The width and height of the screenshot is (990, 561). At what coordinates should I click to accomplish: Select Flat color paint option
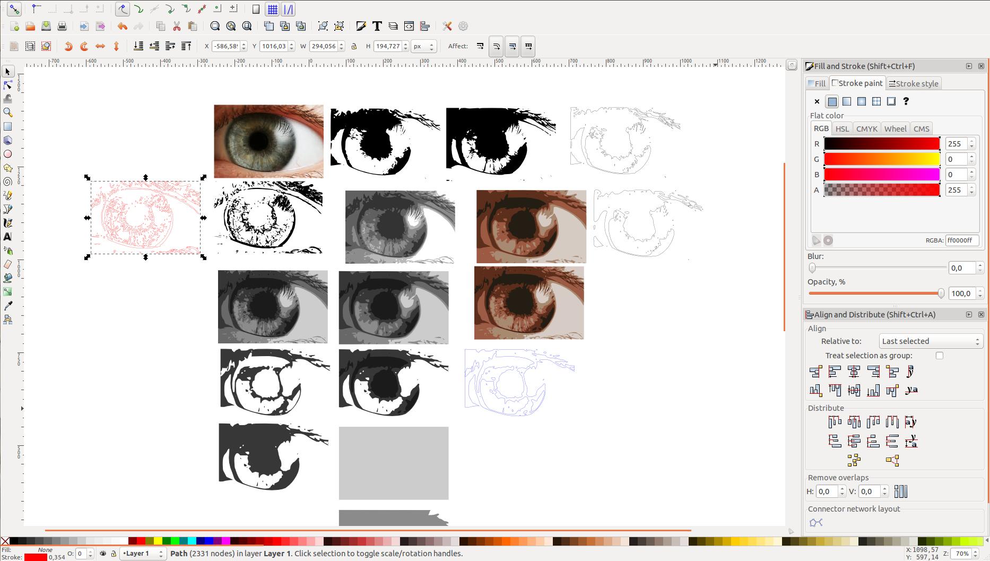click(x=832, y=101)
